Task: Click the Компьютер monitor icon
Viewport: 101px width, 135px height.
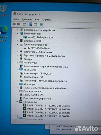Action: click(x=21, y=69)
